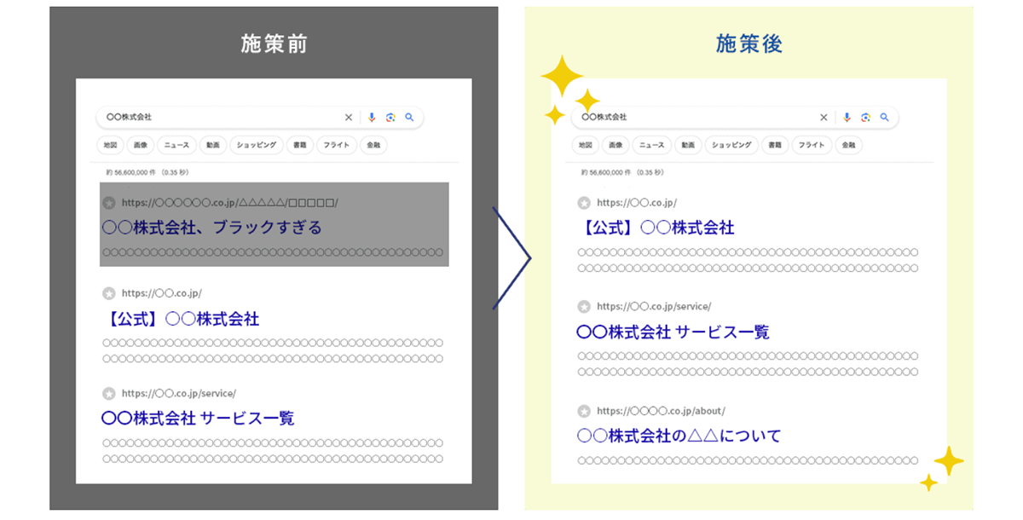Click the https://〇〇.co.jp/ URL text in 施策後 panel
The width and height of the screenshot is (1023, 520).
637,203
